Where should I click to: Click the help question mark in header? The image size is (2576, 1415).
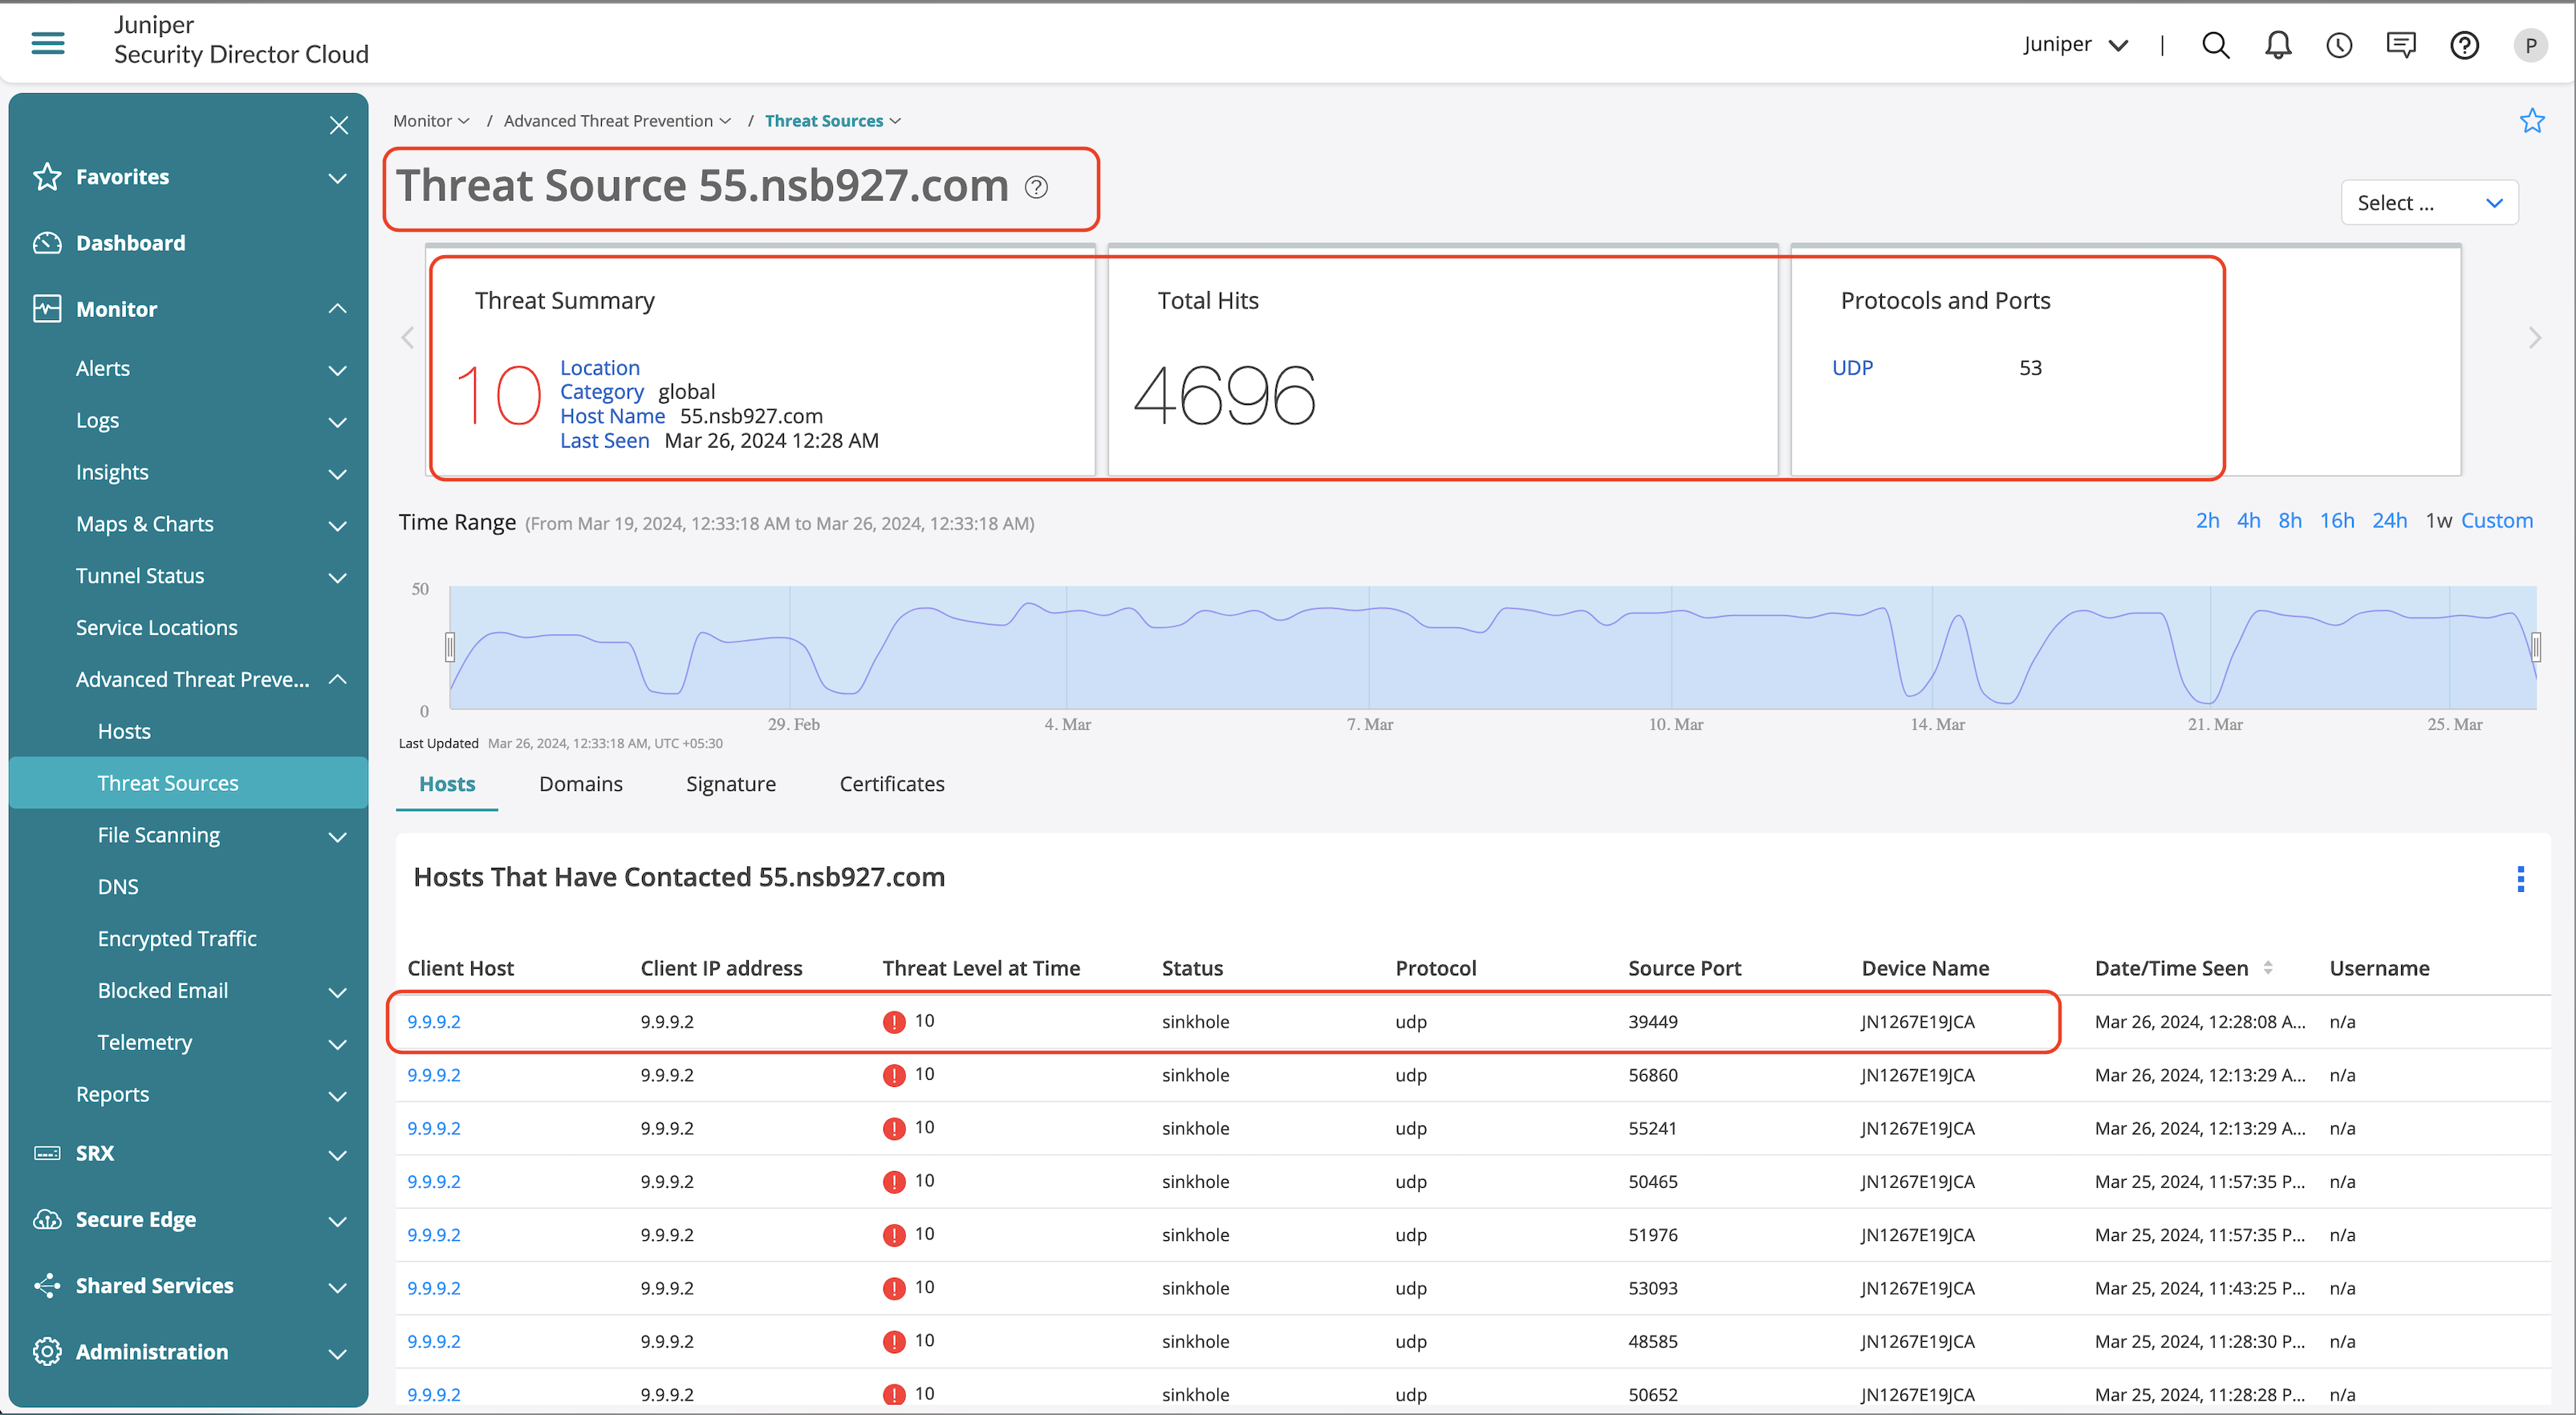(x=2464, y=45)
